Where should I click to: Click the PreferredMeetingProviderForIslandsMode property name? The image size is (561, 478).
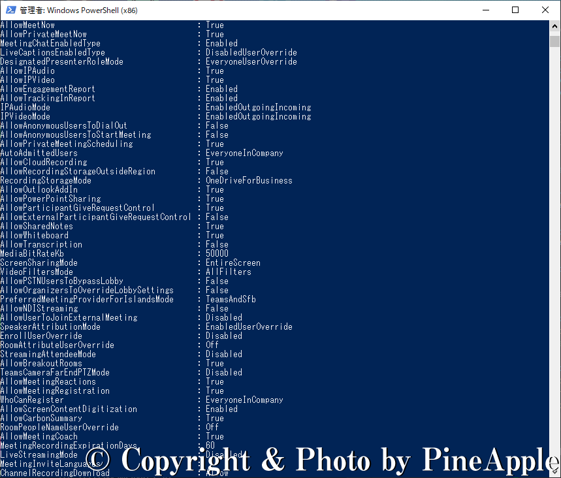point(87,299)
